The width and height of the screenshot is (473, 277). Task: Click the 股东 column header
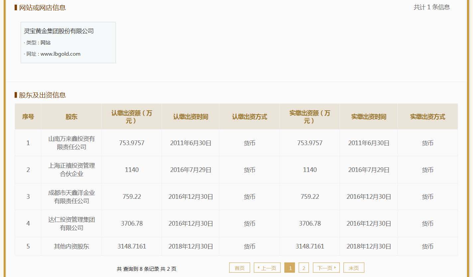pos(71,117)
